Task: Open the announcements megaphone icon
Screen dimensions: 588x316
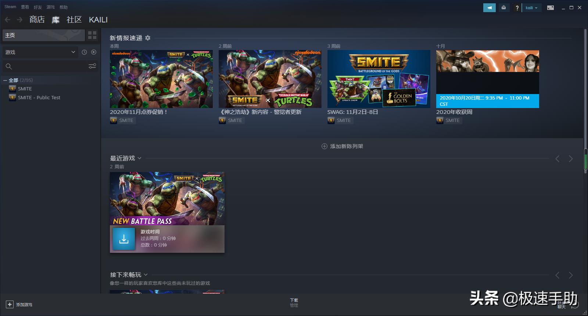Action: click(490, 8)
